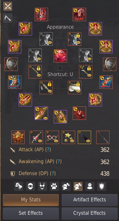View the Crystal Effects panel

(x=90, y=213)
